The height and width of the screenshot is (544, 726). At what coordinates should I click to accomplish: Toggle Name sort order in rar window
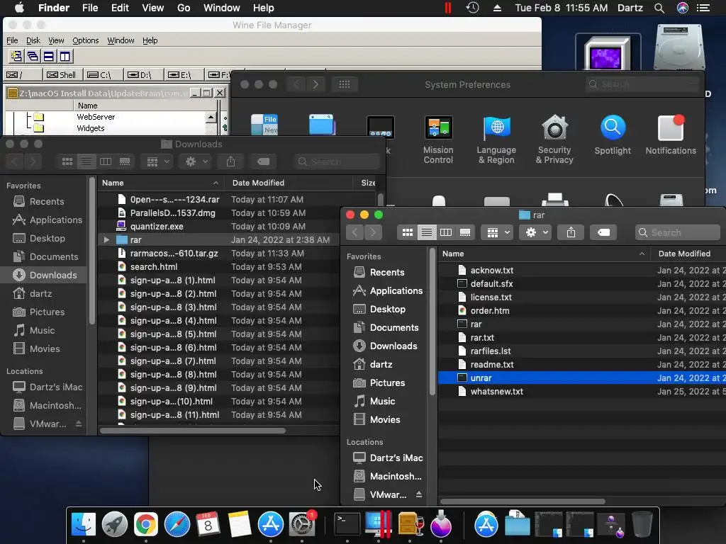[544, 254]
